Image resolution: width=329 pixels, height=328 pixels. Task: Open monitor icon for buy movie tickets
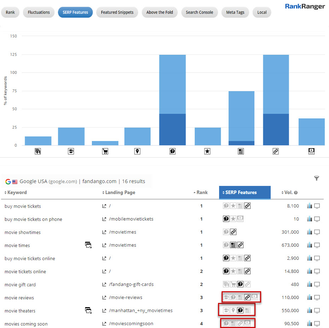pos(317,206)
